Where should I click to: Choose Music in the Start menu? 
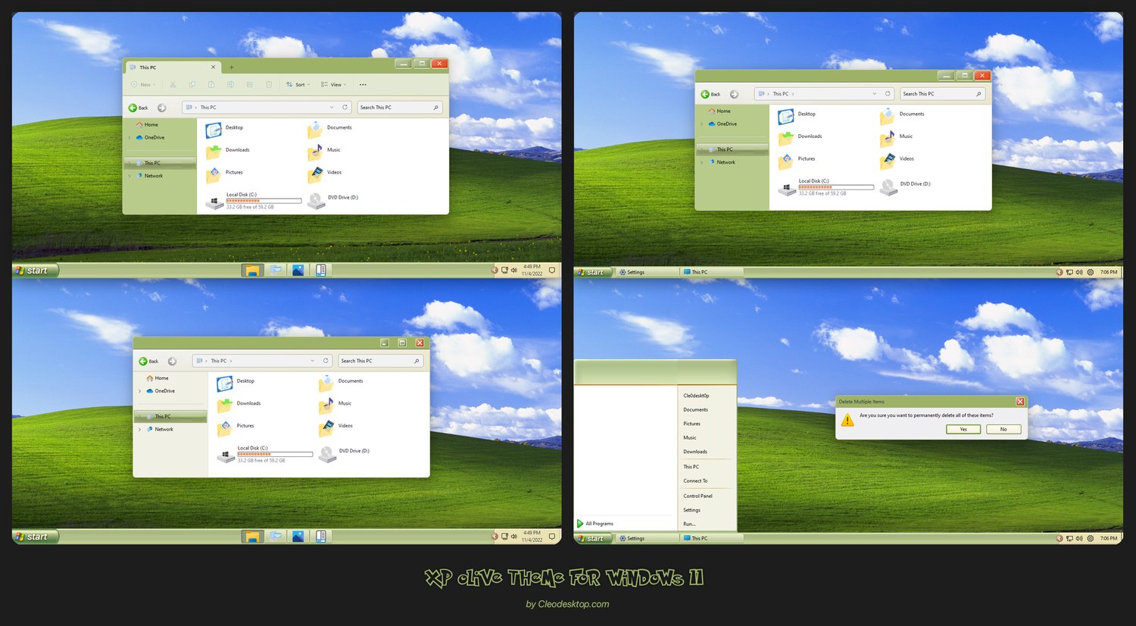690,438
